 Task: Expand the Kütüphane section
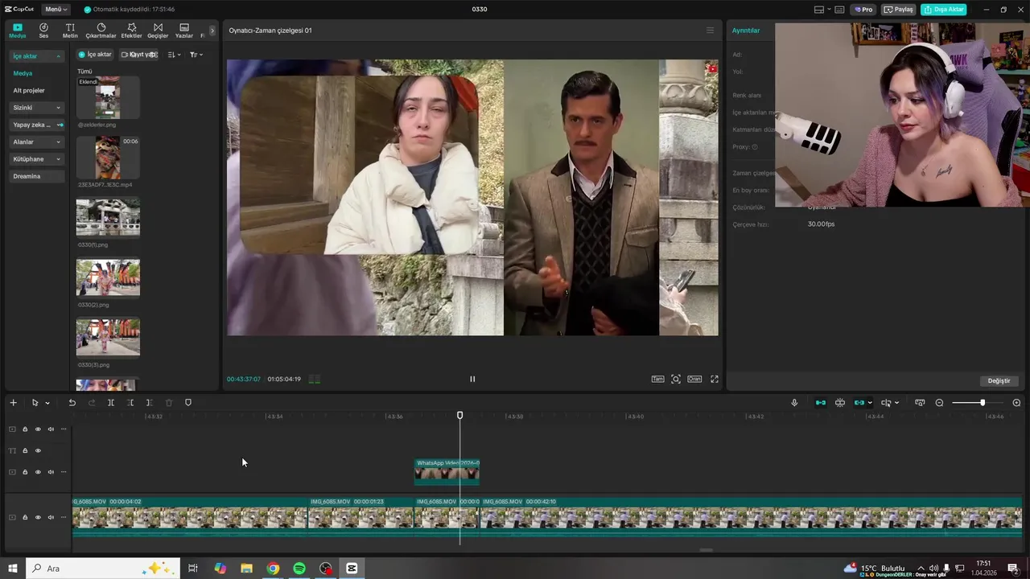click(36, 159)
